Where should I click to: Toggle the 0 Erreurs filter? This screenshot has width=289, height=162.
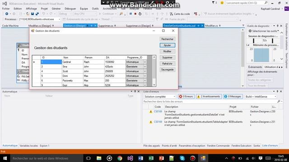186,96
